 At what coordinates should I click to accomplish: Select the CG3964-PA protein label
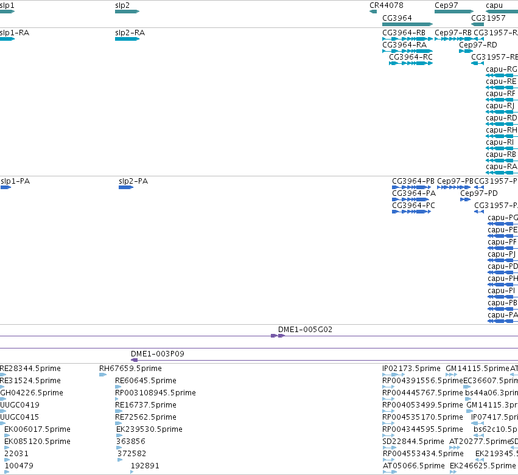414,193
